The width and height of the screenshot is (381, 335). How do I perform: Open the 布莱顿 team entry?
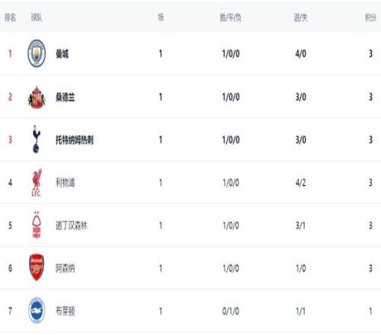click(x=65, y=311)
